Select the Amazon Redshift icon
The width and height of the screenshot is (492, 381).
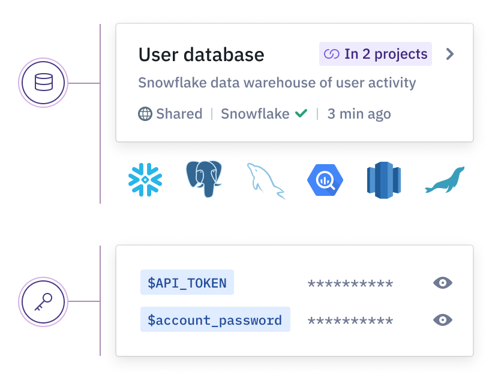coord(384,180)
